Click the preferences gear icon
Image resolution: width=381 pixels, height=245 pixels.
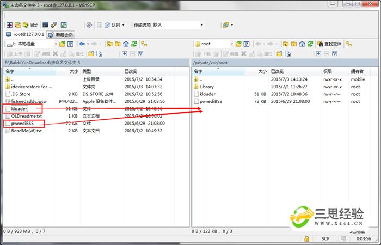coord(89,25)
